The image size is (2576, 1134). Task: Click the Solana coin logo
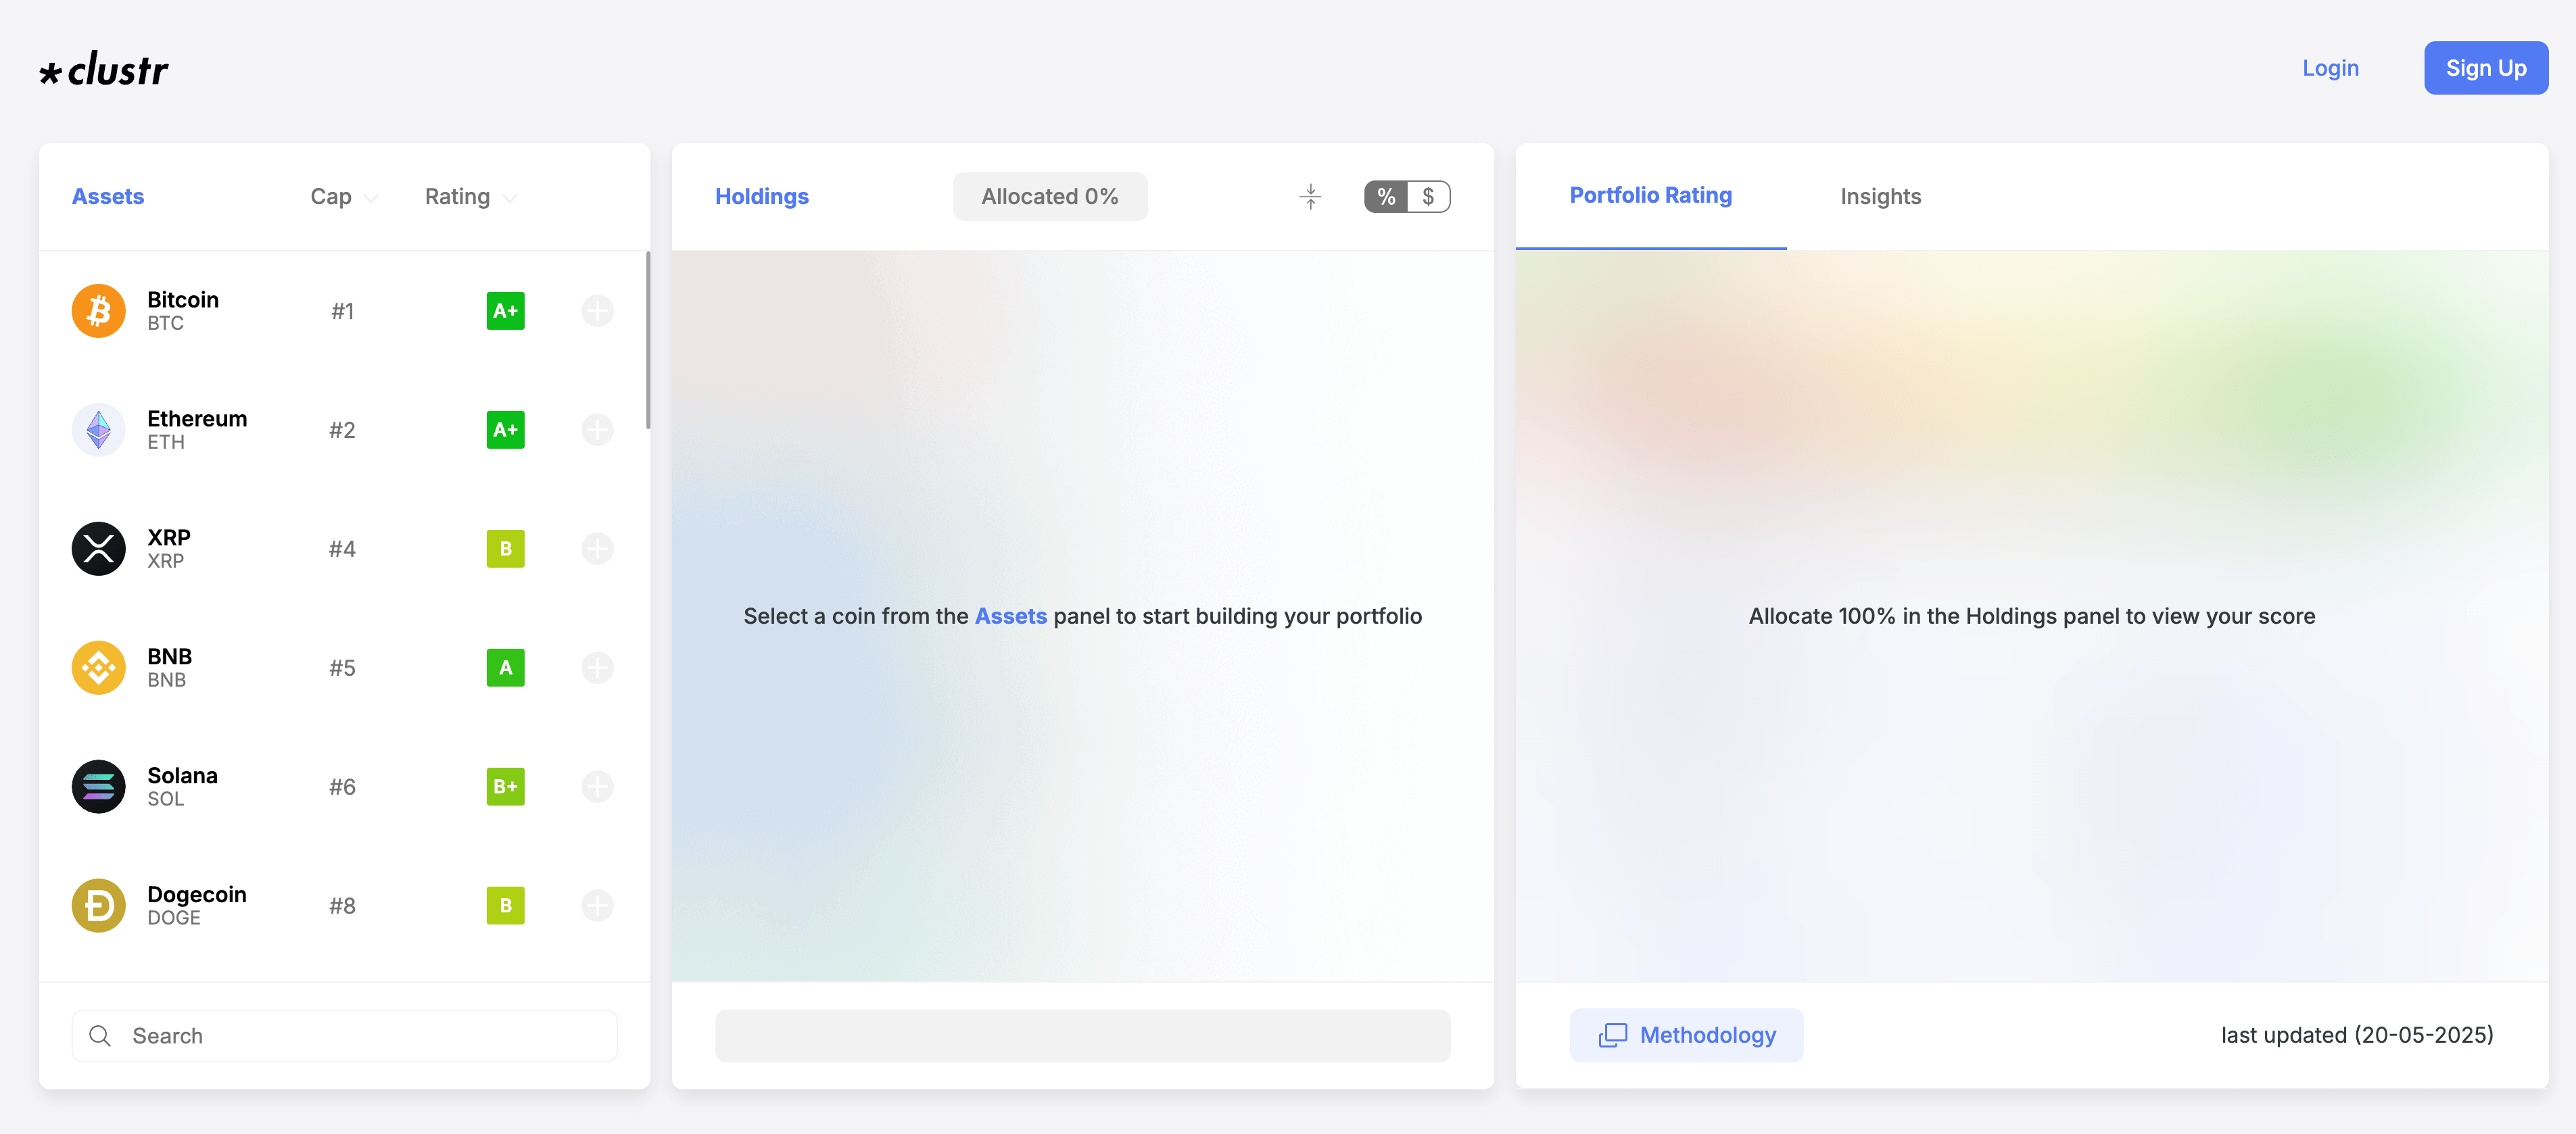(98, 787)
